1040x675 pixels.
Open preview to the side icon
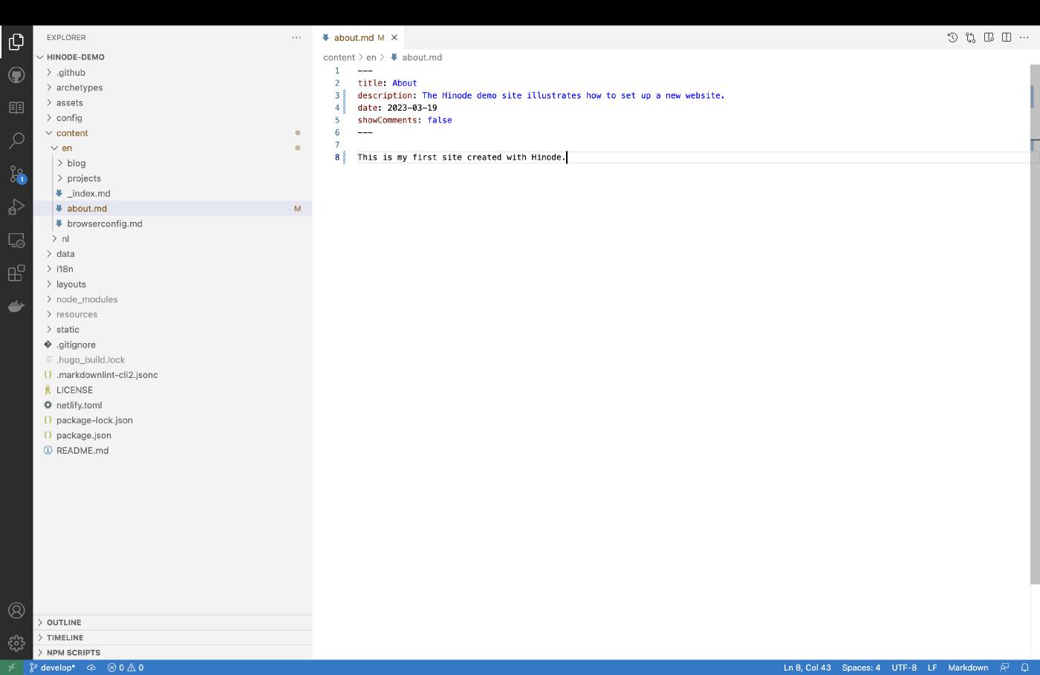coord(989,37)
